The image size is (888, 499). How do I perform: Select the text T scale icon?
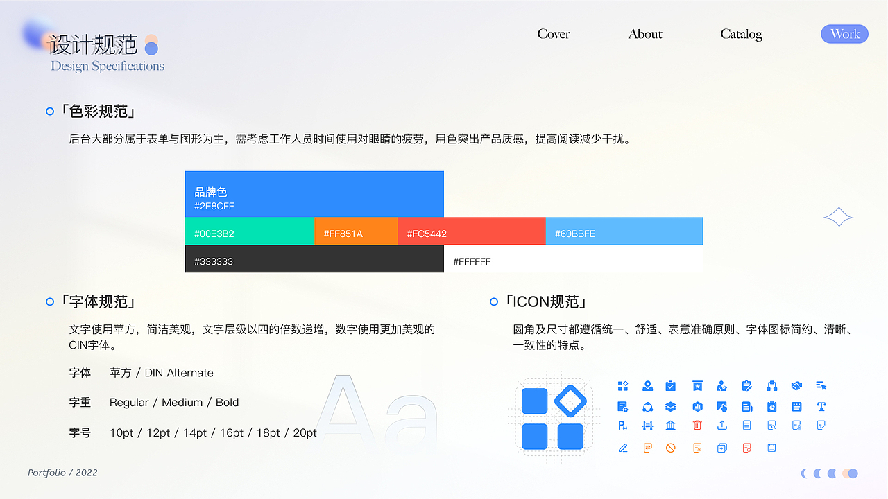coord(821,407)
